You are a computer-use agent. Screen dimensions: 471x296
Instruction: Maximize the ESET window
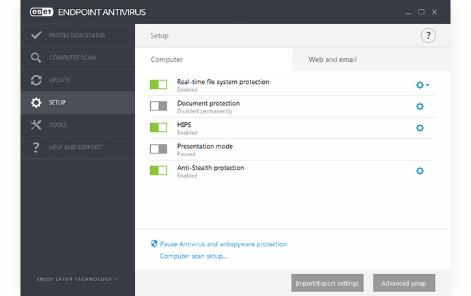[421, 12]
